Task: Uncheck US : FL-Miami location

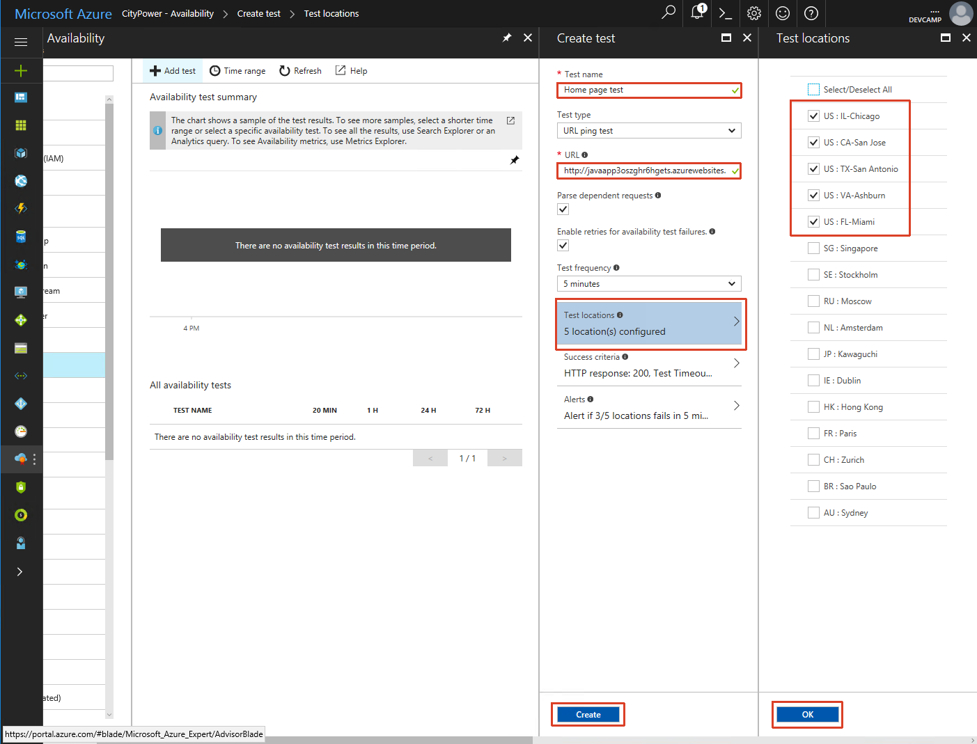Action: pyautogui.click(x=813, y=221)
